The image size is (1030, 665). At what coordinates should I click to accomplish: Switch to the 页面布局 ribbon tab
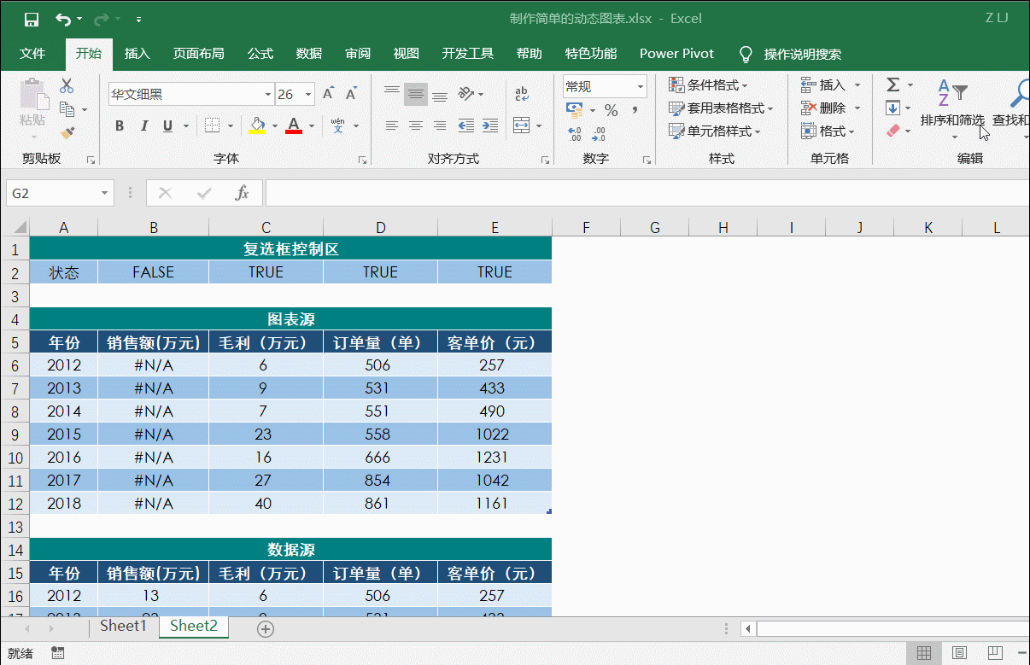[x=198, y=54]
